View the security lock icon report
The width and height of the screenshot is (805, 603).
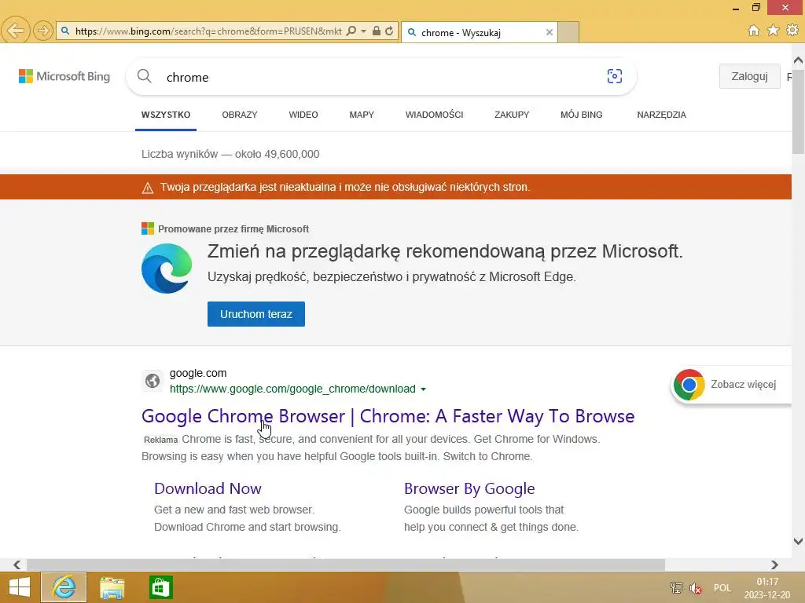[x=377, y=31]
